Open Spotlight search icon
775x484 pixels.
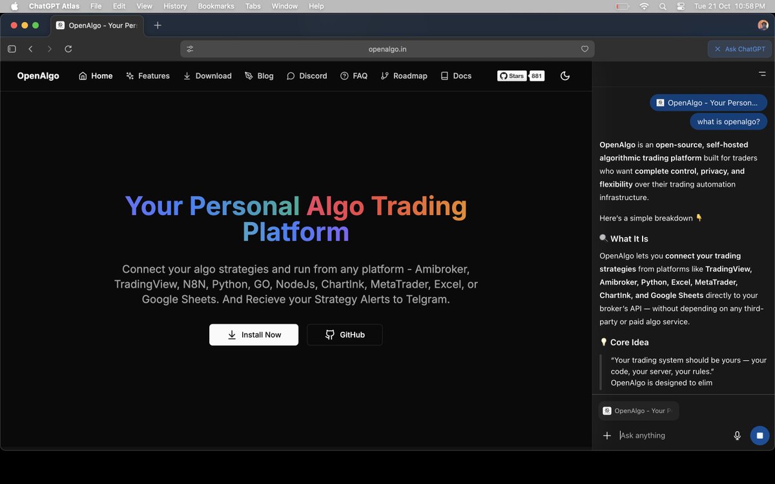[663, 6]
